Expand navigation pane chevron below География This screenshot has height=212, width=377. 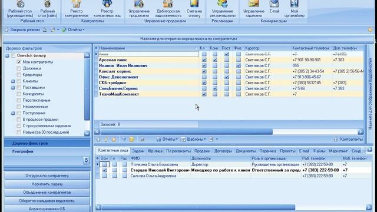coord(87,160)
